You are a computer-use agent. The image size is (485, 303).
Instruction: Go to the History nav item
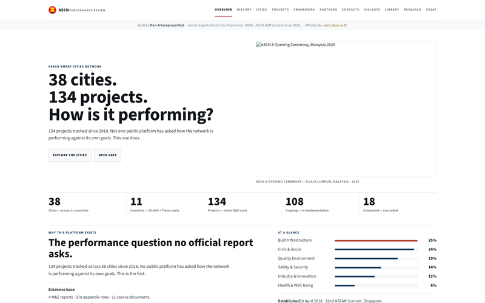pos(244,10)
